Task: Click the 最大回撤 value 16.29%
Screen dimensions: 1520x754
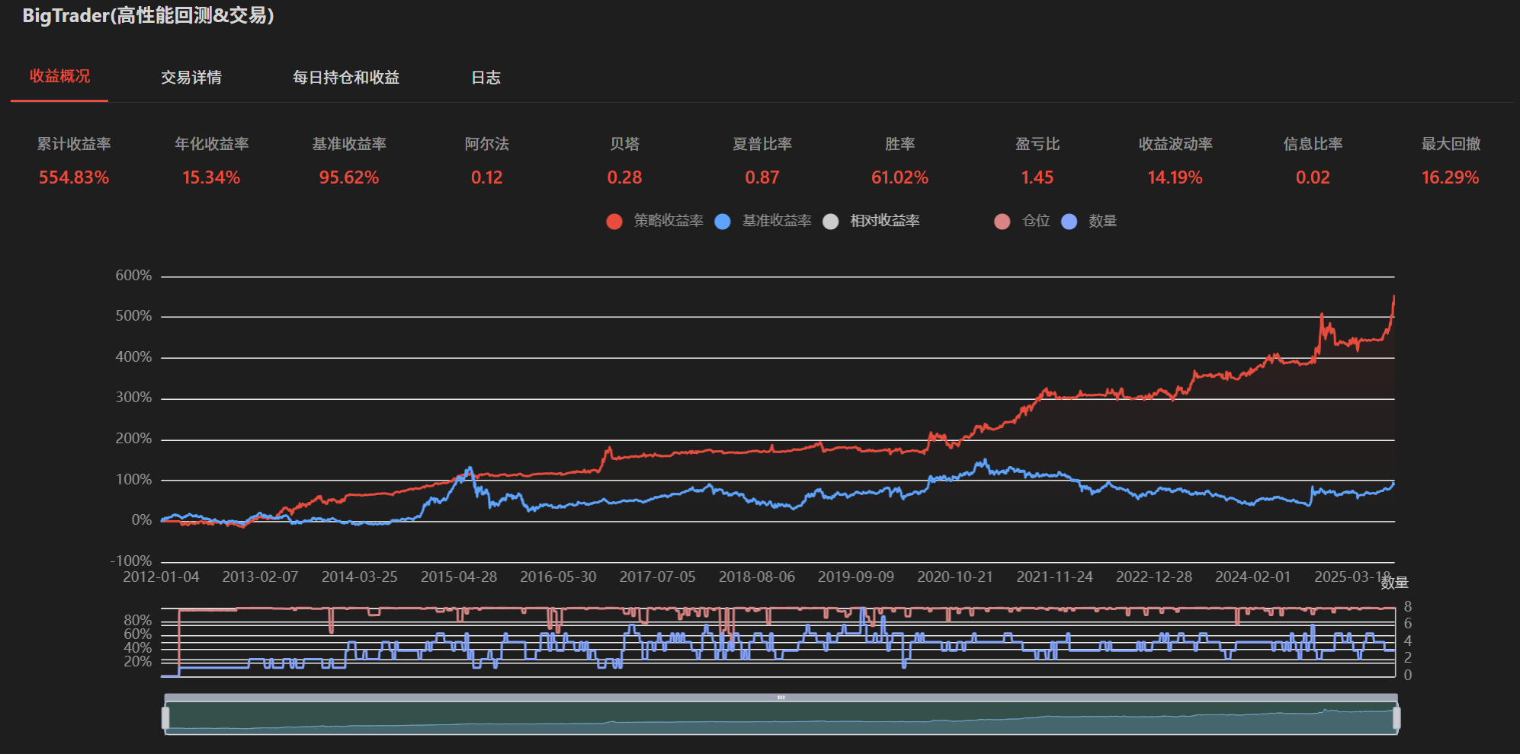Action: 1450,177
